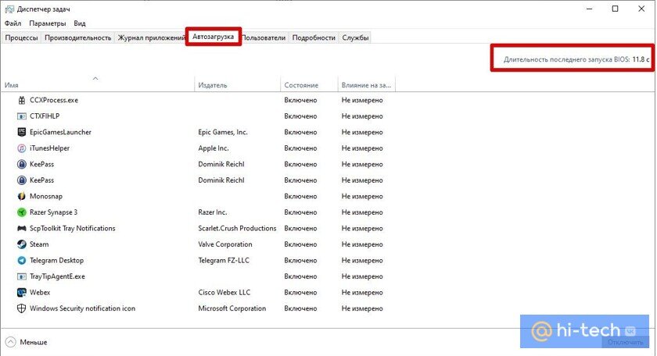The image size is (657, 356).
Task: Click the Steam name text
Action: click(39, 244)
